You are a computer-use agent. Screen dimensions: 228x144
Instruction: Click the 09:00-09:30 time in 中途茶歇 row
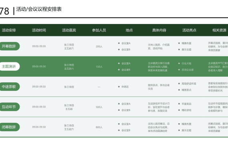click(x=39, y=87)
